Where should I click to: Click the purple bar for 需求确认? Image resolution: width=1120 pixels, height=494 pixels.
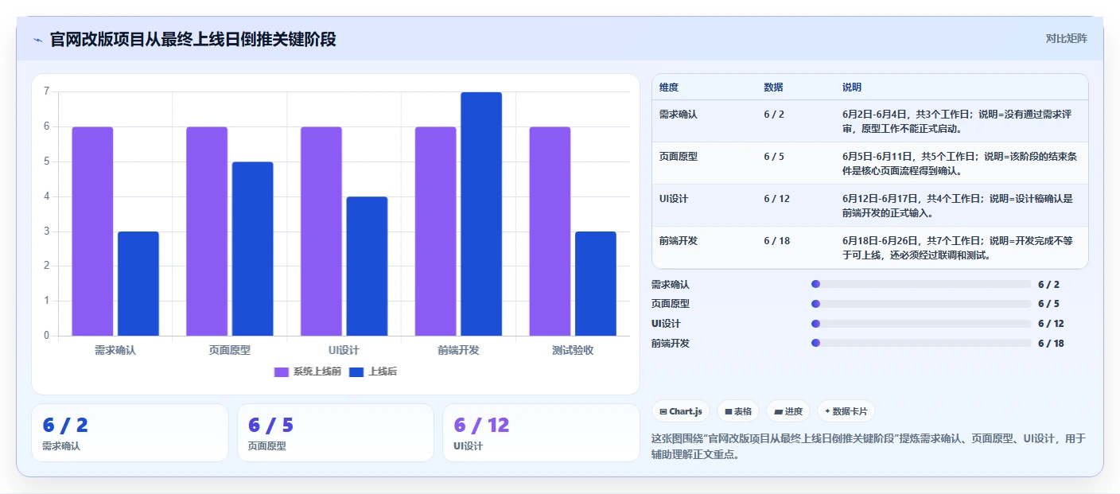(x=92, y=231)
